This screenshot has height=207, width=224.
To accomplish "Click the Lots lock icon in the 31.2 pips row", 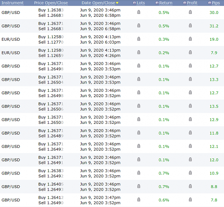I will [x=139, y=26].
